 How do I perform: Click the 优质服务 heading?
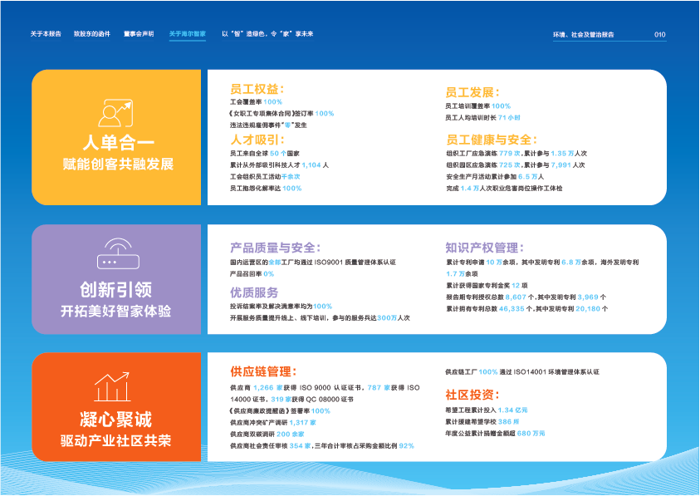click(254, 292)
